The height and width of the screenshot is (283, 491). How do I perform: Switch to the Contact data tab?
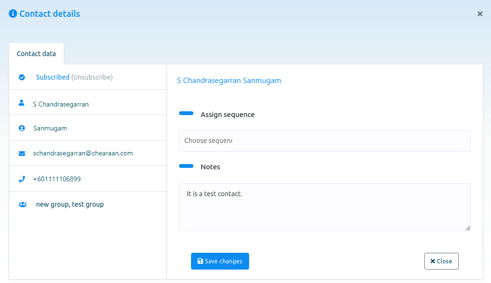click(36, 54)
